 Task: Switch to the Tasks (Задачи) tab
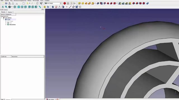10,12
